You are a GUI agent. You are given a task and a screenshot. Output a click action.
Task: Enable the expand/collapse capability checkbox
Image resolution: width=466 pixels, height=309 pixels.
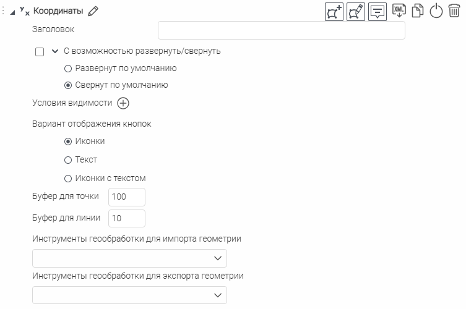(40, 52)
